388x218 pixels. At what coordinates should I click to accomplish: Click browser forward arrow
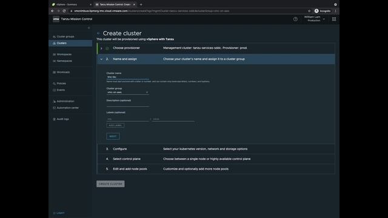coord(58,11)
